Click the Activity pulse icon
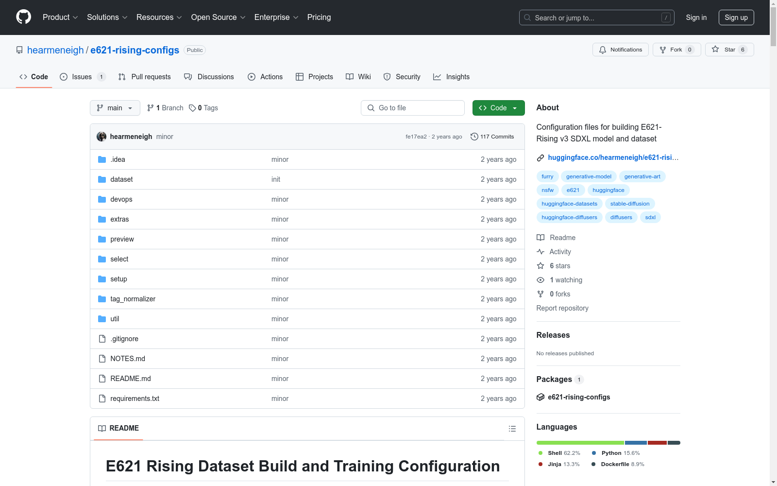The width and height of the screenshot is (777, 486). [541, 252]
